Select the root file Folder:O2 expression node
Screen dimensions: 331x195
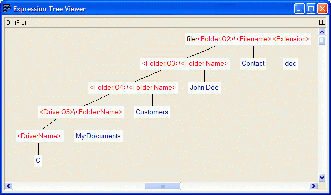tap(248, 39)
